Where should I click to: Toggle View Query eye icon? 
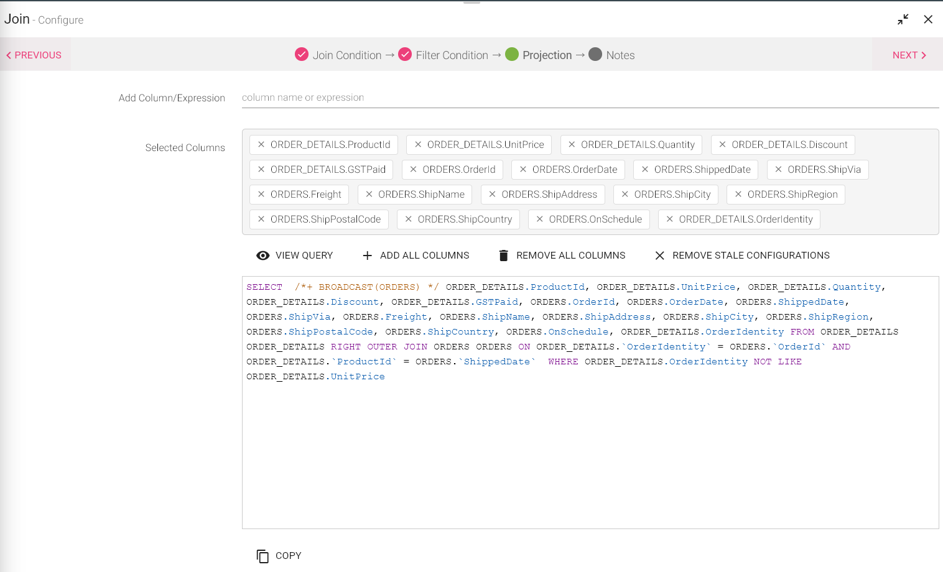coord(263,256)
